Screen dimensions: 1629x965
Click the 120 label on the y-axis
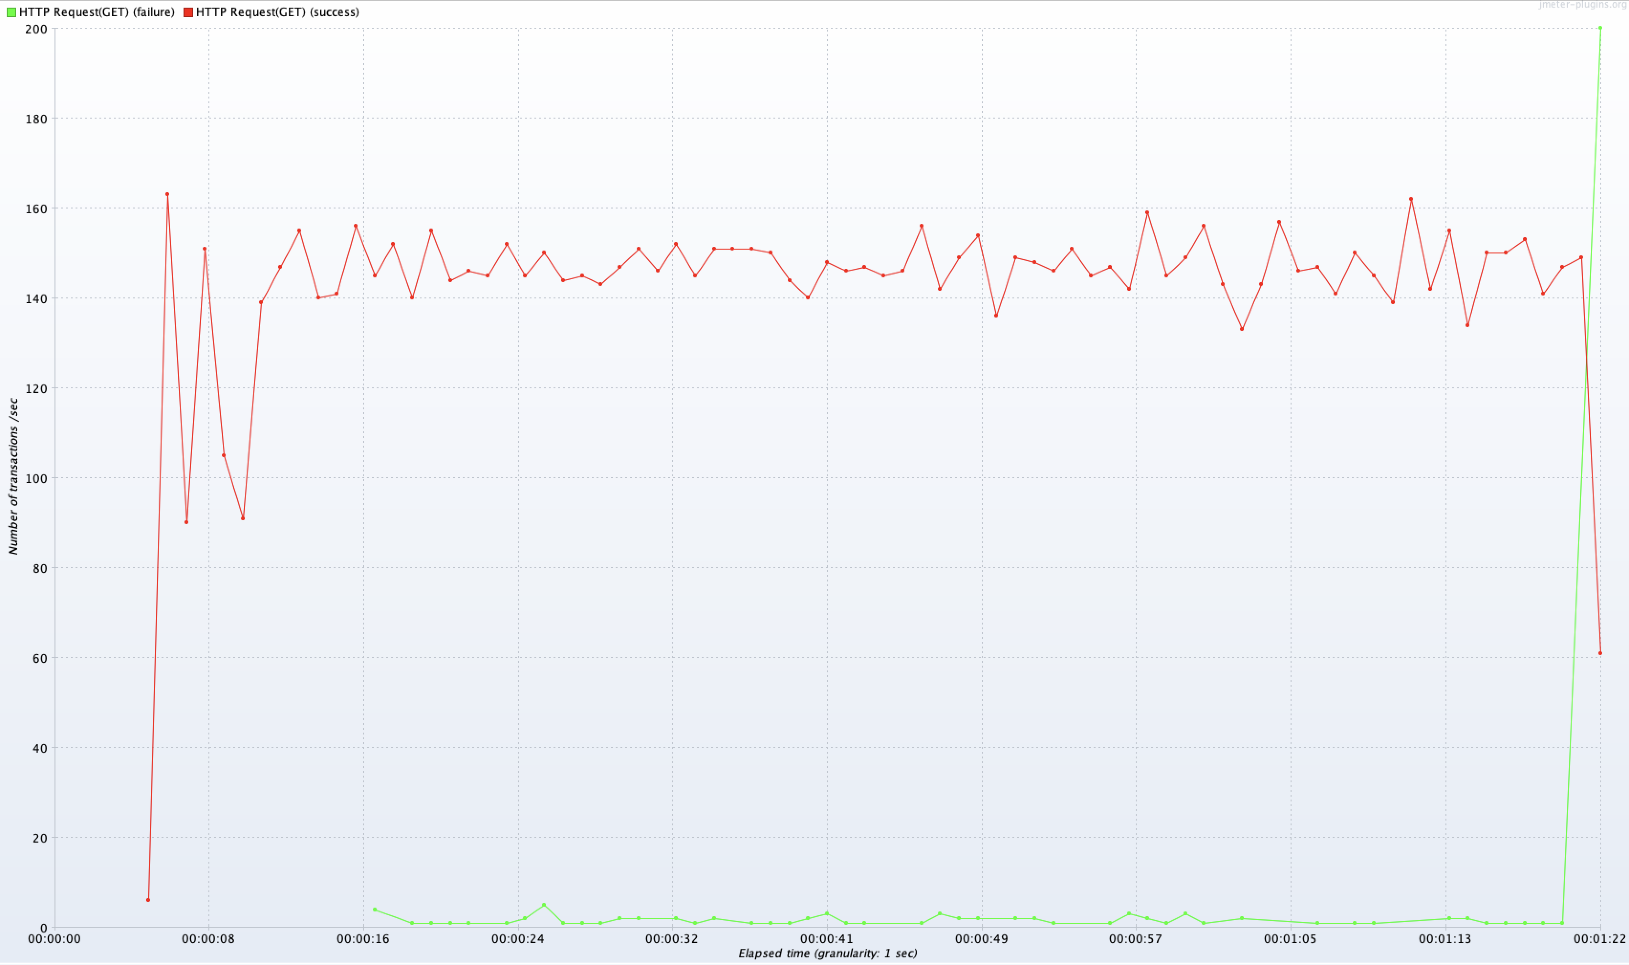pos(36,389)
